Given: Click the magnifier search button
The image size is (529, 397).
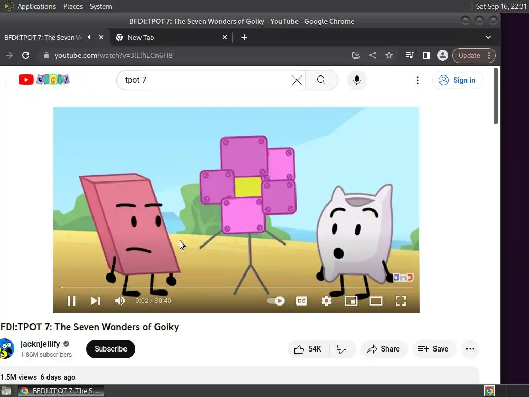Looking at the screenshot, I should [x=322, y=80].
